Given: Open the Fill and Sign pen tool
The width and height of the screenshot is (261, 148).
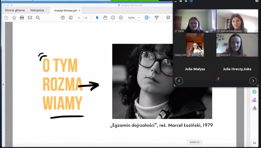Looking at the screenshot, I should (x=254, y=100).
